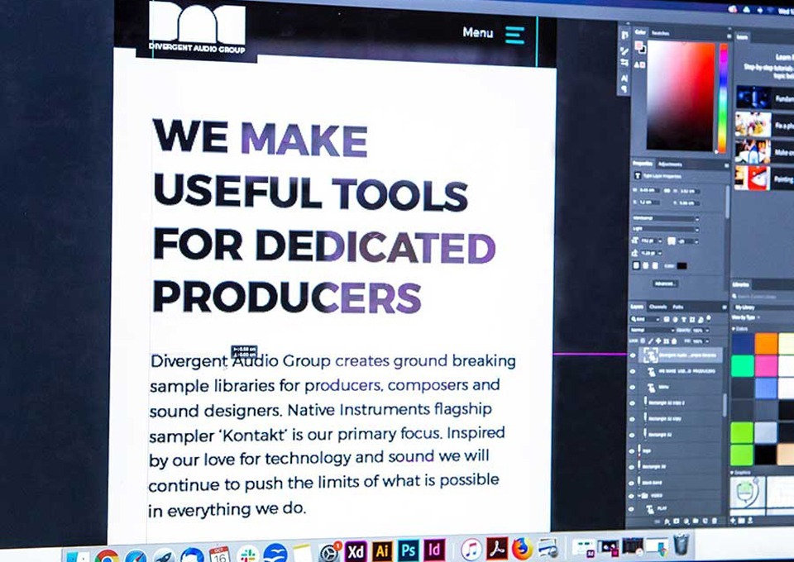The height and width of the screenshot is (562, 794).
Task: Create new group folder icon in Layers footer
Action: [x=696, y=521]
